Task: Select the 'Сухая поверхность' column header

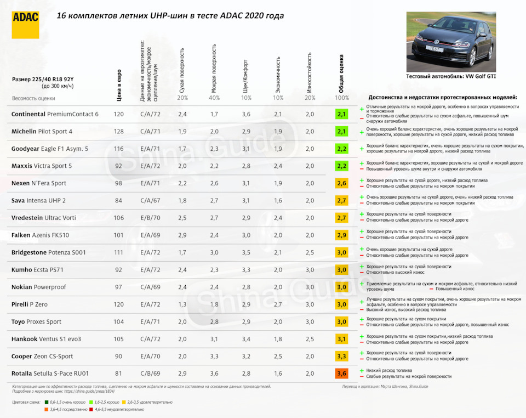Action: pos(182,71)
